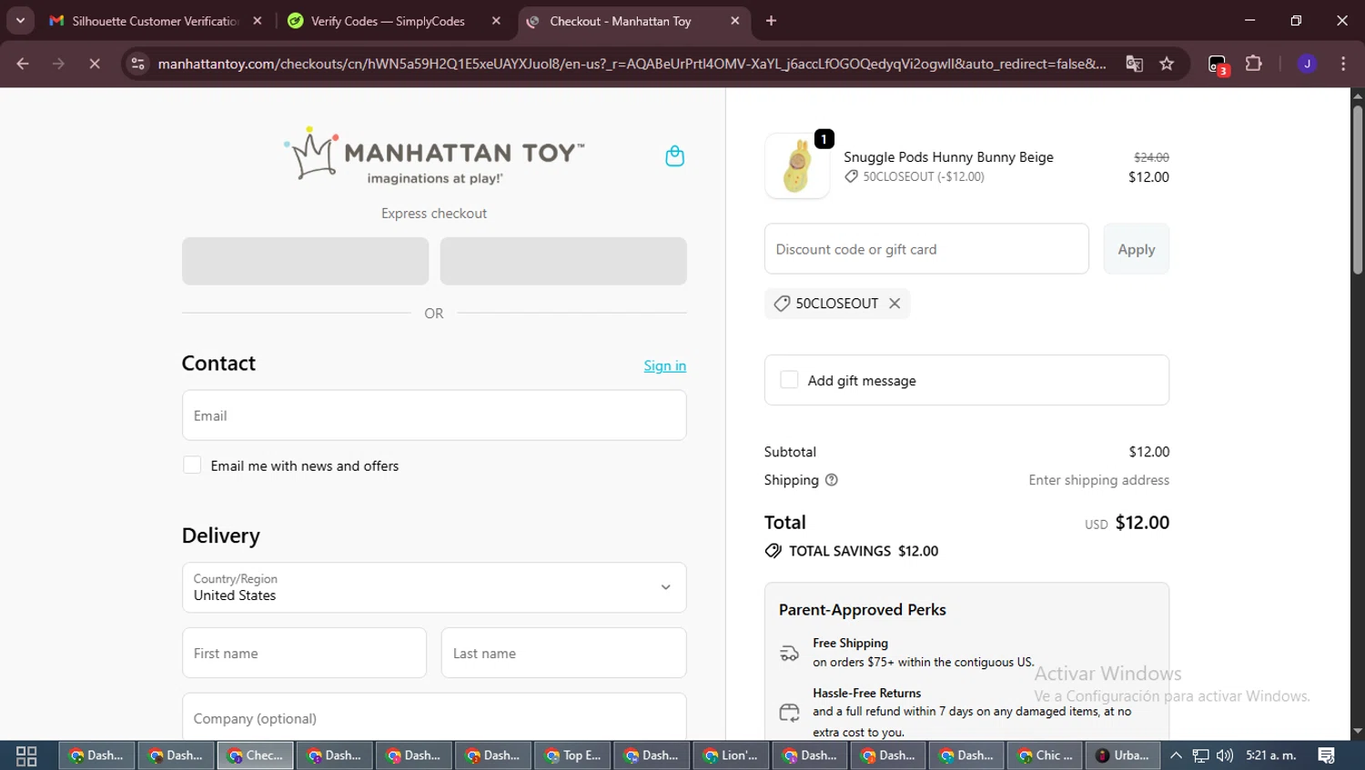Viewport: 1365px width, 770px height.
Task: Open the Urba... taskbar window
Action: (x=1124, y=755)
